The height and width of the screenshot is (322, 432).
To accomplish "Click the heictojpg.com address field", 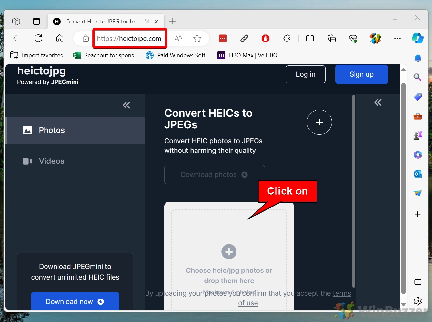I will coord(129,39).
